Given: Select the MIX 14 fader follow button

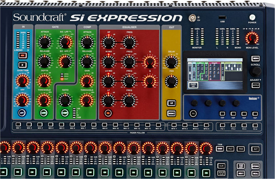Looking at the screenshot, I should click(158, 125).
